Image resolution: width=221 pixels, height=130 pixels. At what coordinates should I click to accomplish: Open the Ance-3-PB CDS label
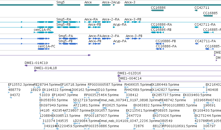tap(134, 36)
